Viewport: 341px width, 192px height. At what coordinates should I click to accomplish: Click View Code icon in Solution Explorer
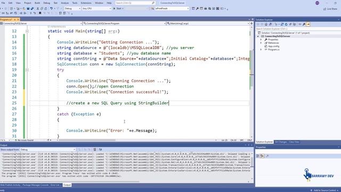(x=300, y=24)
